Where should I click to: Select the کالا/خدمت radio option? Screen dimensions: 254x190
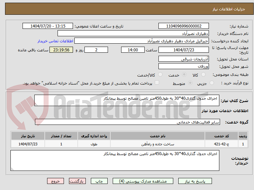pyautogui.click(x=160, y=75)
